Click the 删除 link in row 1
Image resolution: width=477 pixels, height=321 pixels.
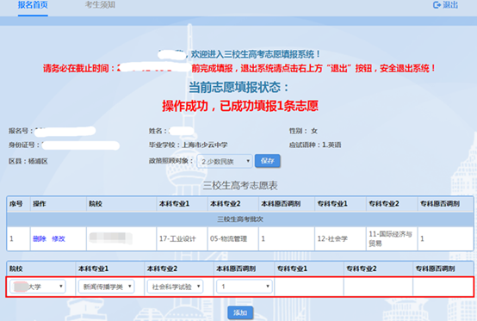pos(40,238)
